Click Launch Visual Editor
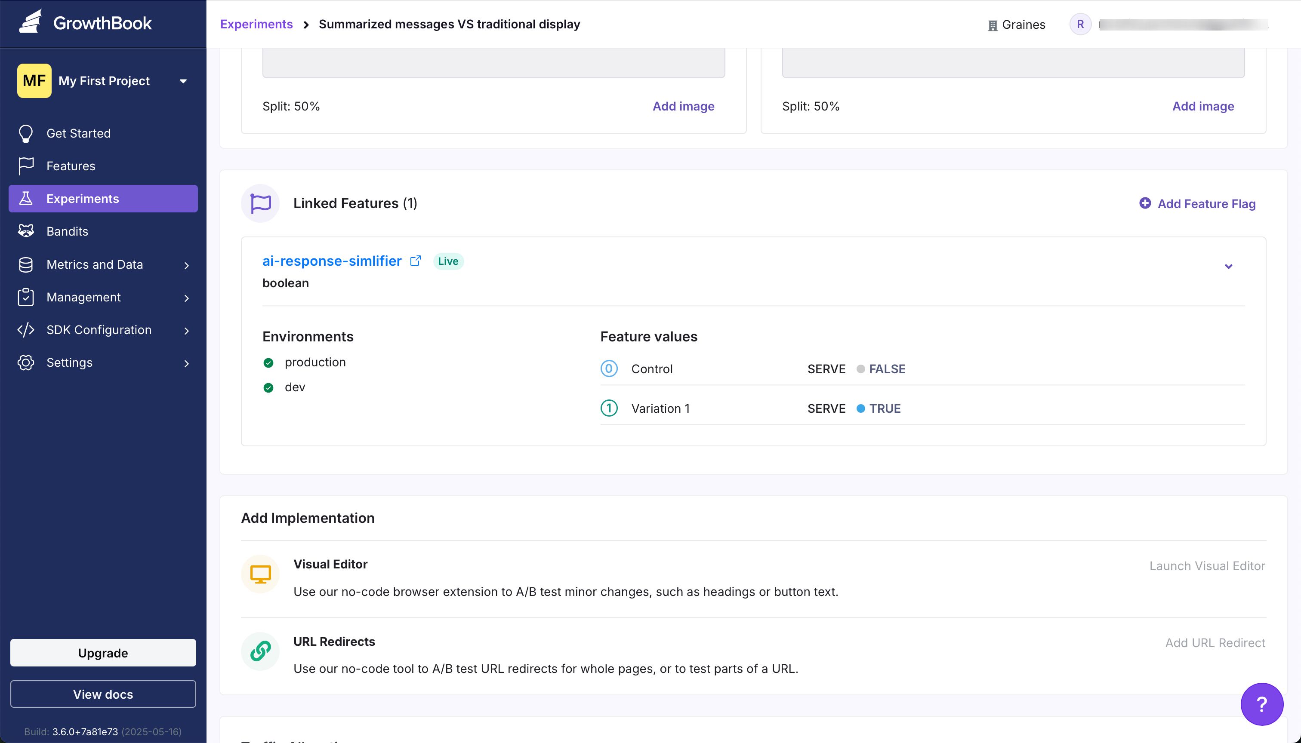This screenshot has width=1301, height=743. (x=1207, y=566)
